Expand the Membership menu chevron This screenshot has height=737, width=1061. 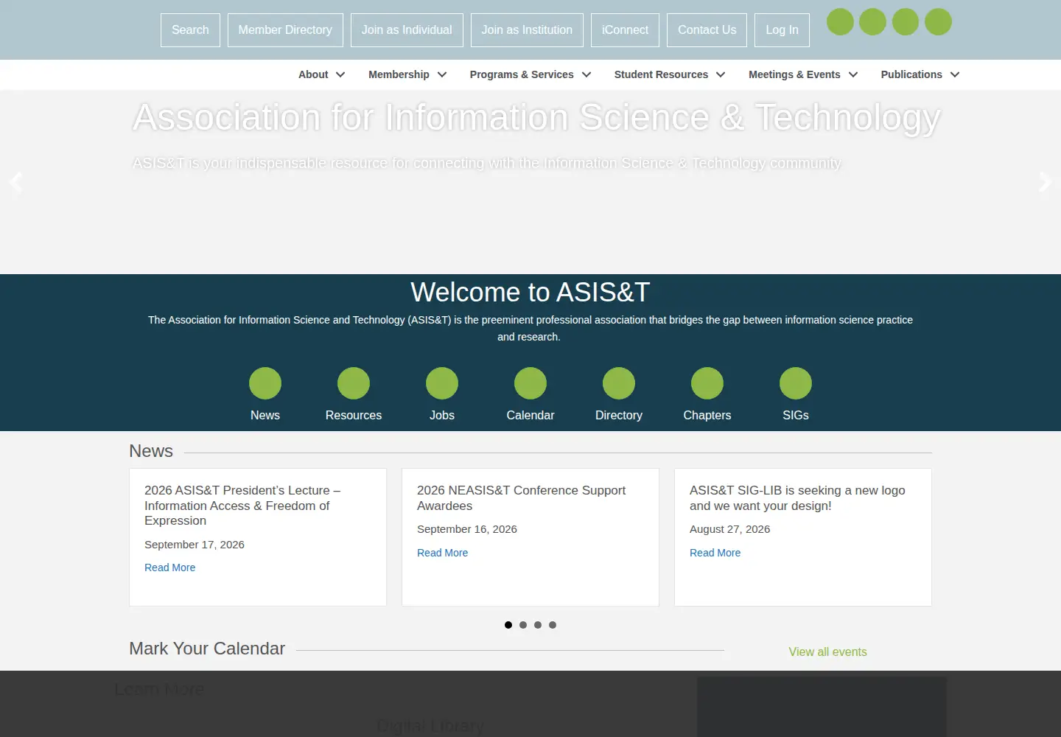[x=442, y=74]
